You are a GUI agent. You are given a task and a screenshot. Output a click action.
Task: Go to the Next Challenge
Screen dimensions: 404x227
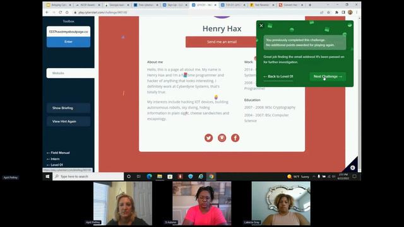[x=328, y=76]
